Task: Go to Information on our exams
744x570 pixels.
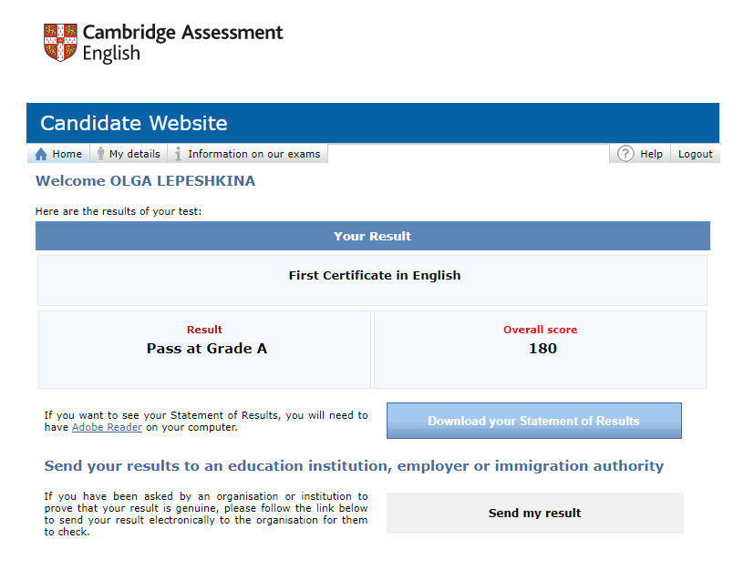Action: tap(248, 154)
